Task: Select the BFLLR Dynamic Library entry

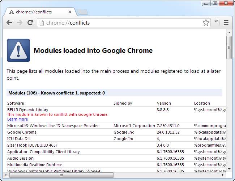Action: [x=28, y=110]
